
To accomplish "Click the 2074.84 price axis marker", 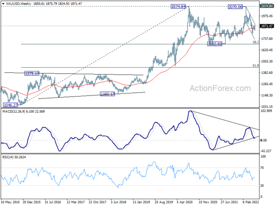I will click(x=267, y=6).
